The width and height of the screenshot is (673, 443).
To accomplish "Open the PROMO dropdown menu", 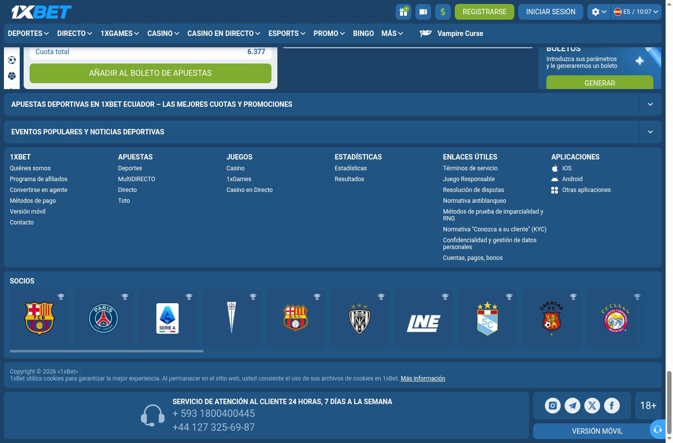I will (329, 33).
